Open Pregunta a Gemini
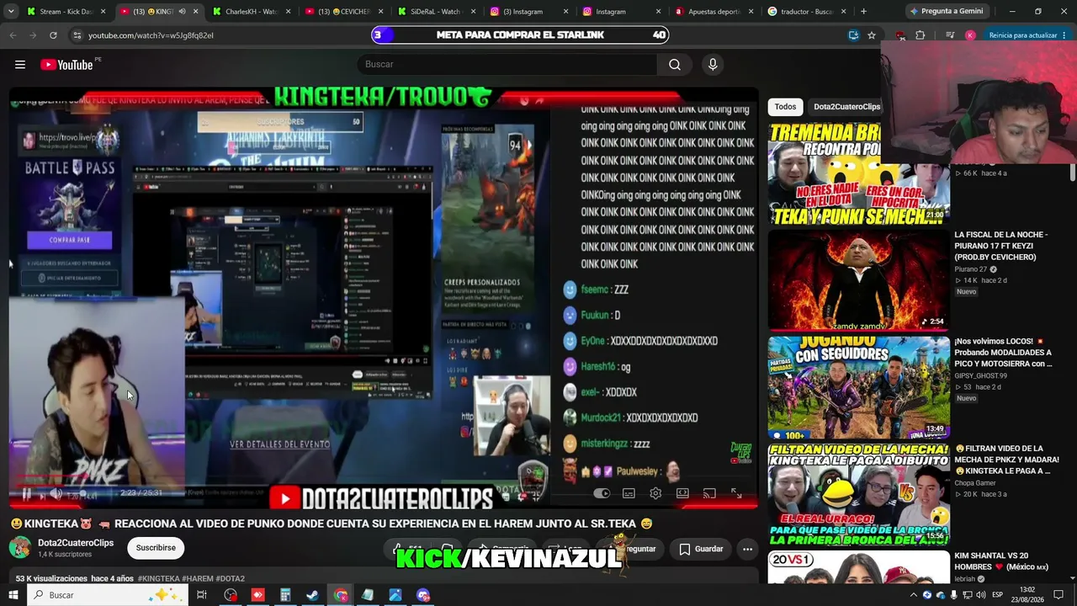Image resolution: width=1077 pixels, height=606 pixels. (x=946, y=12)
